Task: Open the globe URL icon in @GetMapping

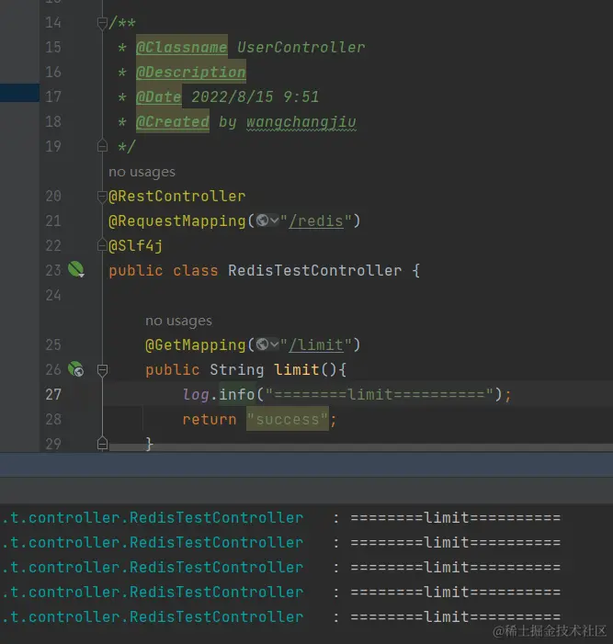Action: 262,345
